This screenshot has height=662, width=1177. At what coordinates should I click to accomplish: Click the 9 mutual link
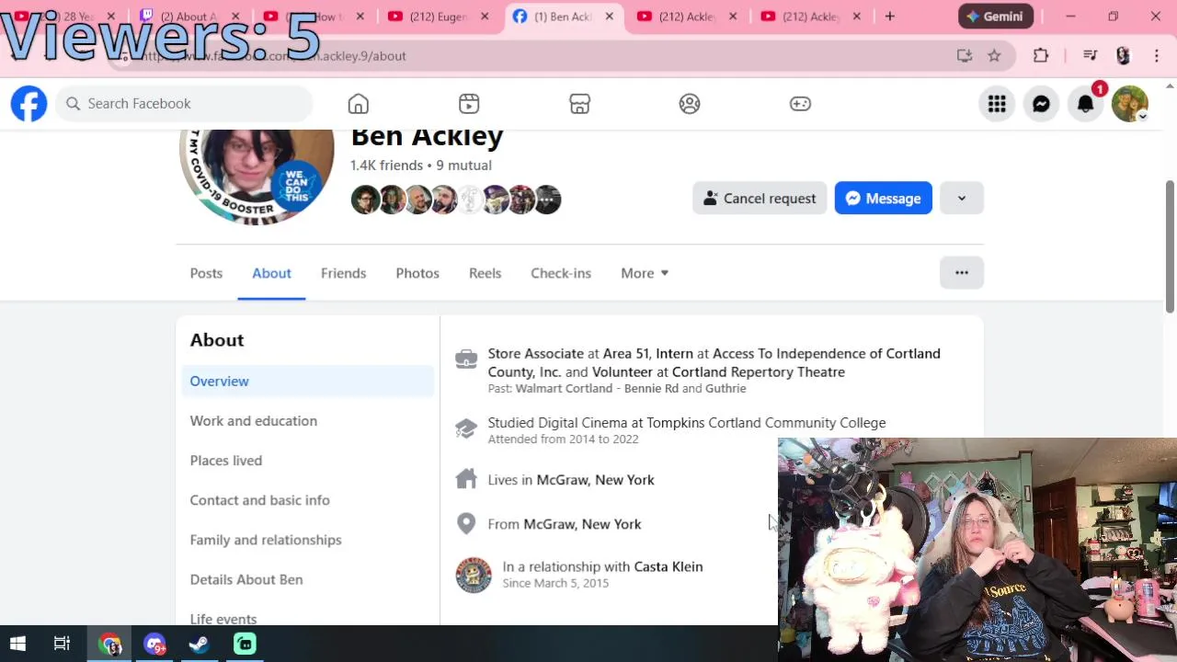tap(463, 165)
